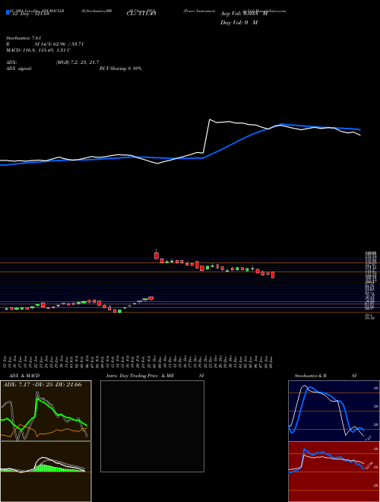This screenshot has width=380, height=502.
Task: Click the first gap-up red candle with the tall wick
Action: point(156,255)
